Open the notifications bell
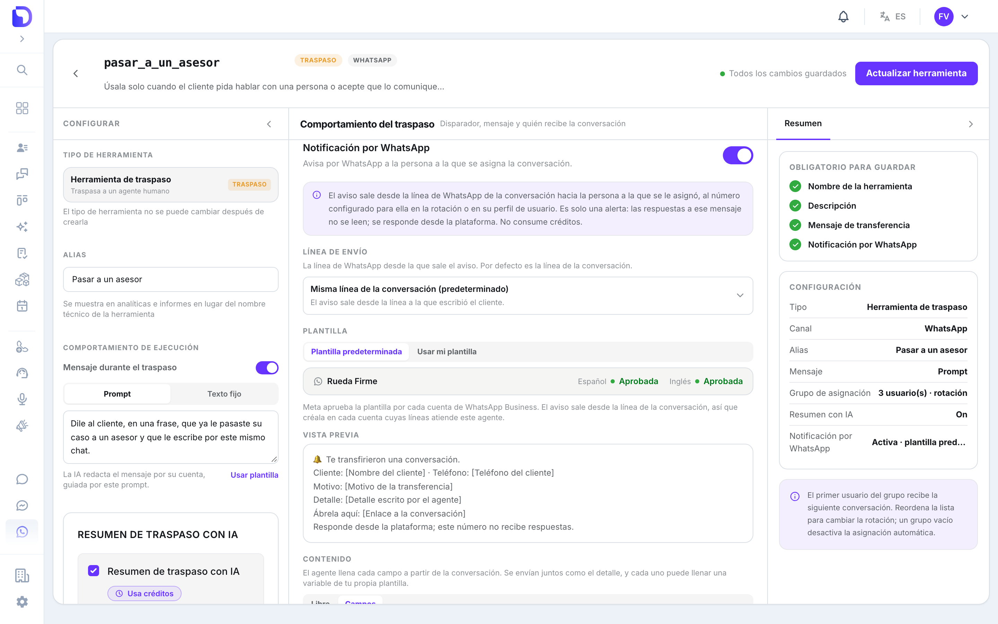Screen dimensions: 998x624 point(843,17)
